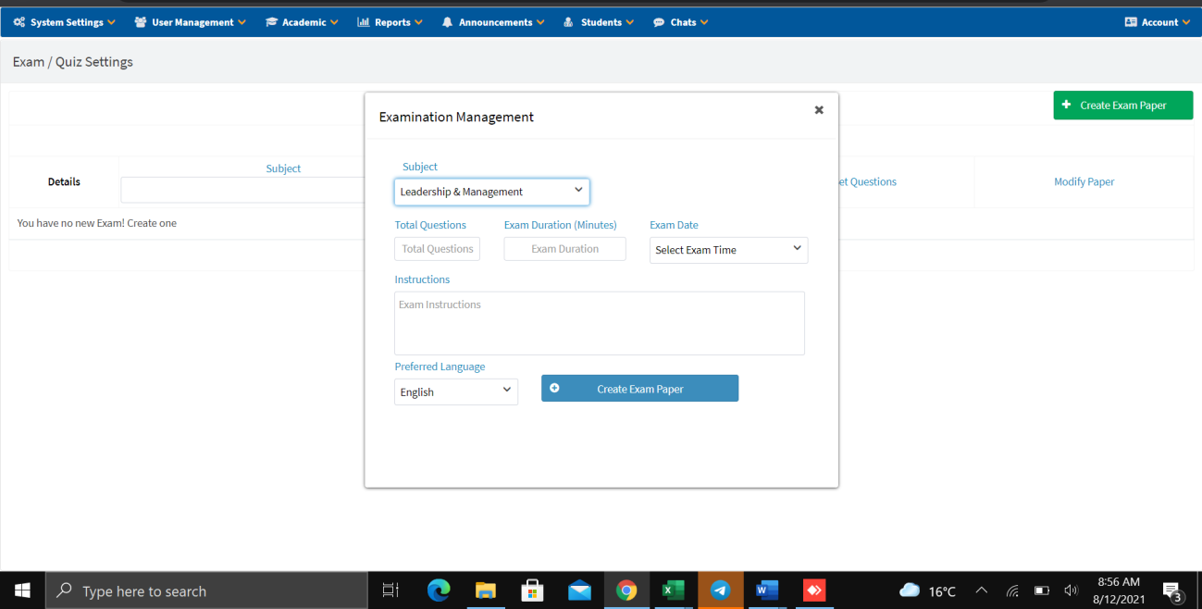Open the Reports menu
This screenshot has height=609, width=1202.
(x=390, y=22)
